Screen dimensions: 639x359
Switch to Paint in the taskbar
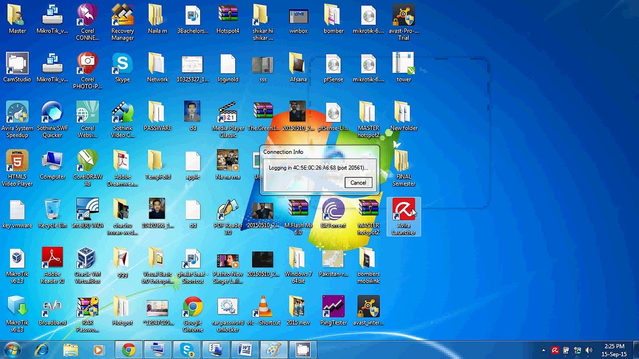click(274, 350)
